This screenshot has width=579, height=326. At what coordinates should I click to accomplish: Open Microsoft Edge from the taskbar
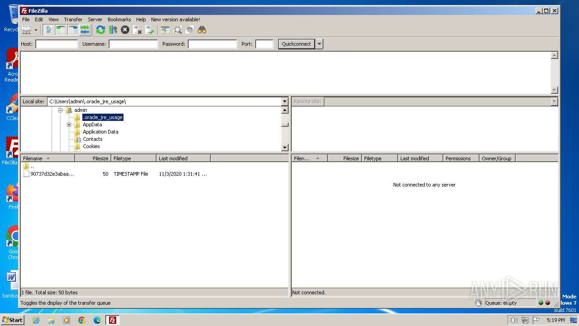(97, 320)
